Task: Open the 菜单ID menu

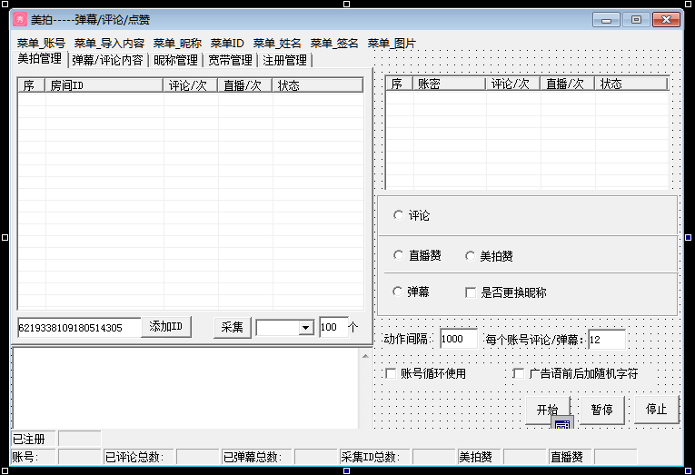Action: (227, 44)
